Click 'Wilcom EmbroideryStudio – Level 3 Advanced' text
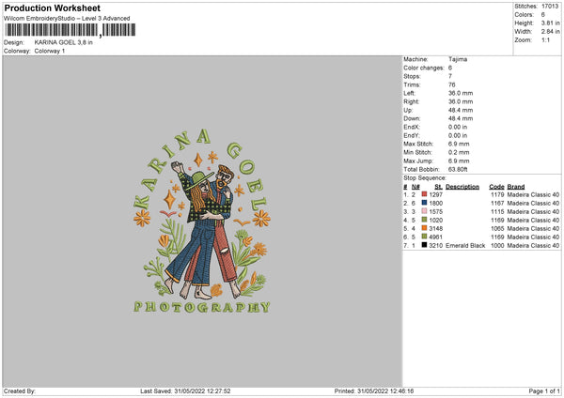564x398 pixels. [x=67, y=19]
